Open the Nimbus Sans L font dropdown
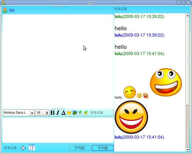The image size is (192, 154). (32, 113)
